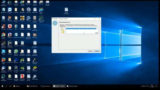Screen dimensions: 160x90
Task: Close the Electrum install wizard window
Action: coord(99,19)
